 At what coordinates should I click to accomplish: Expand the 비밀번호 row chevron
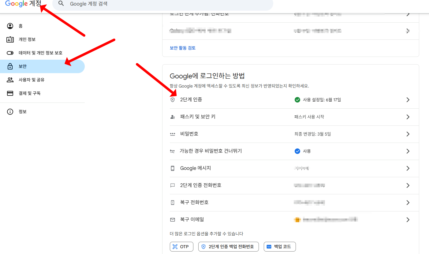[x=408, y=134]
